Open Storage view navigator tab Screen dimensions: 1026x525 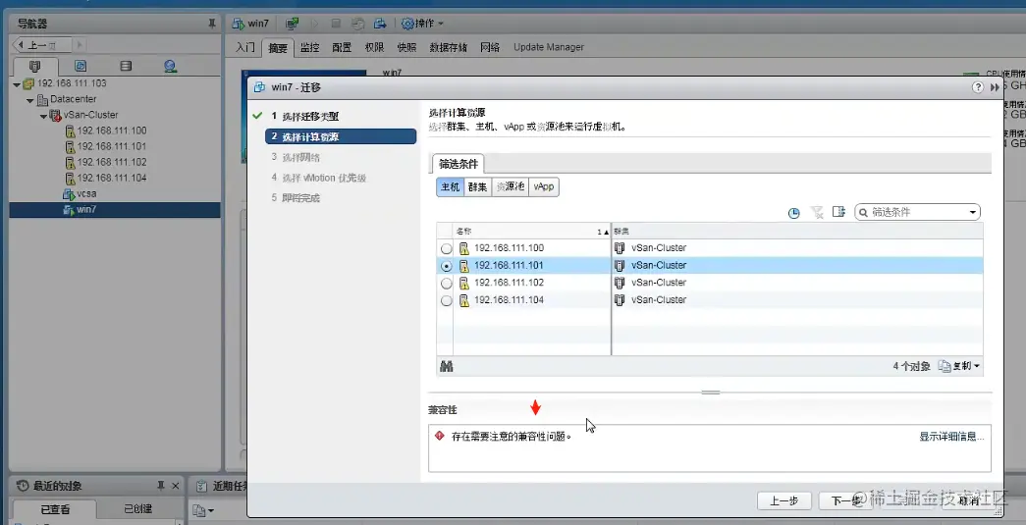(x=126, y=66)
